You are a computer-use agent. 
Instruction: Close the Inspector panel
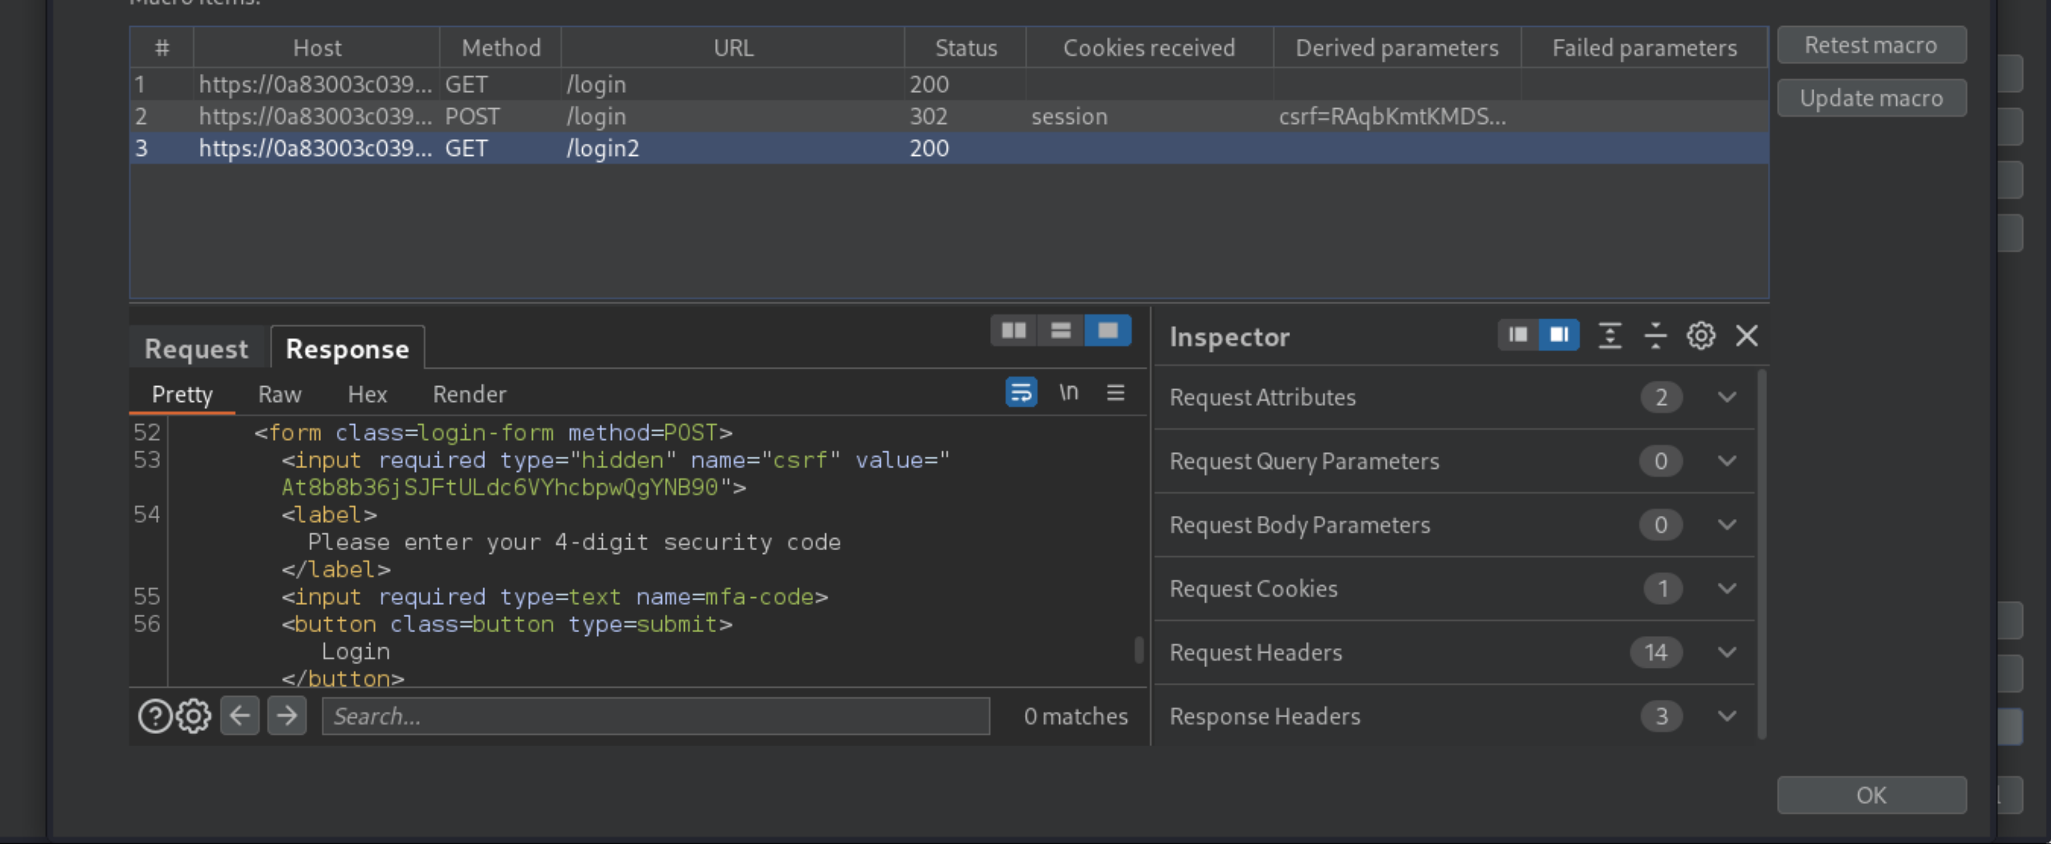(1747, 335)
